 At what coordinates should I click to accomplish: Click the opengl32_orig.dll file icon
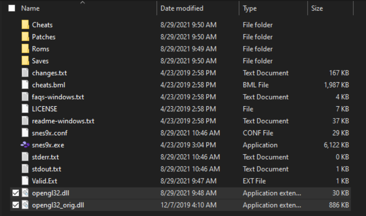pos(25,205)
